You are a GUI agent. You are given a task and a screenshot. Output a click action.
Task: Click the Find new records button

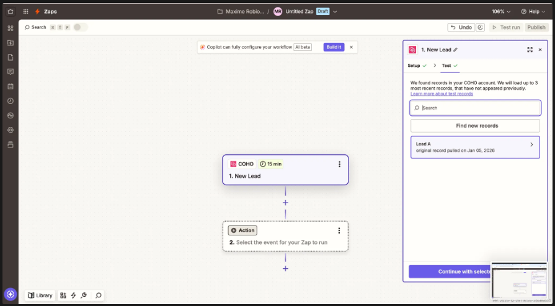pos(475,126)
